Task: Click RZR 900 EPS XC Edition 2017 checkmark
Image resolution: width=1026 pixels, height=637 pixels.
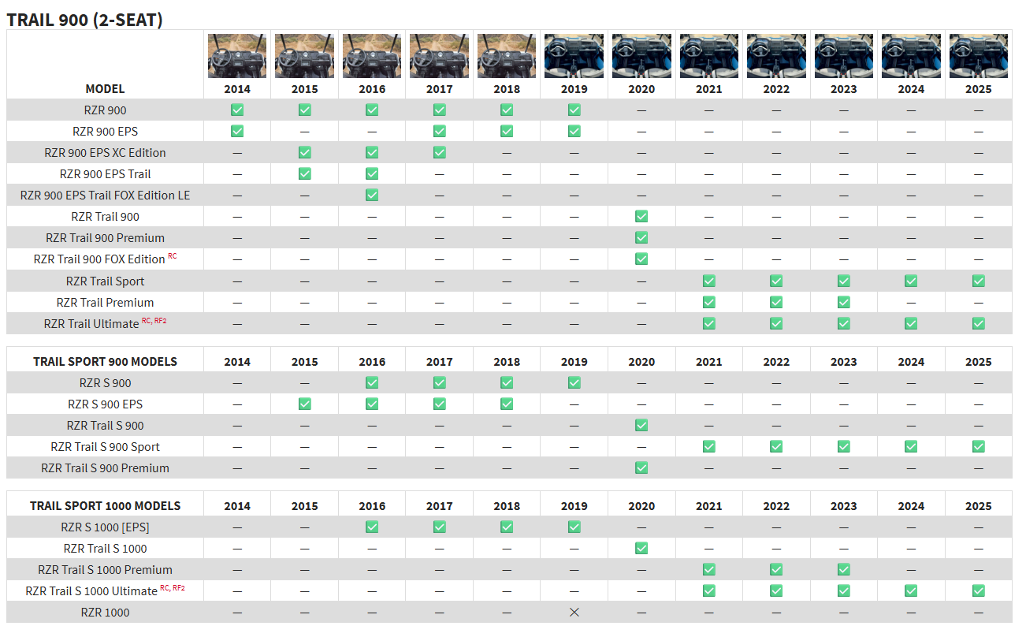Action: (x=439, y=152)
